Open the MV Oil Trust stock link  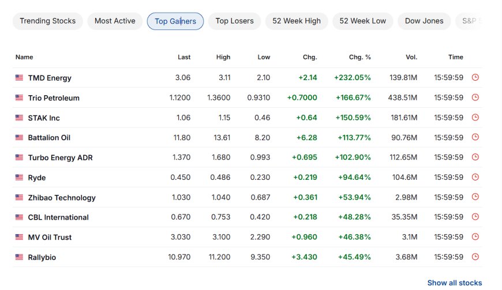click(x=50, y=237)
